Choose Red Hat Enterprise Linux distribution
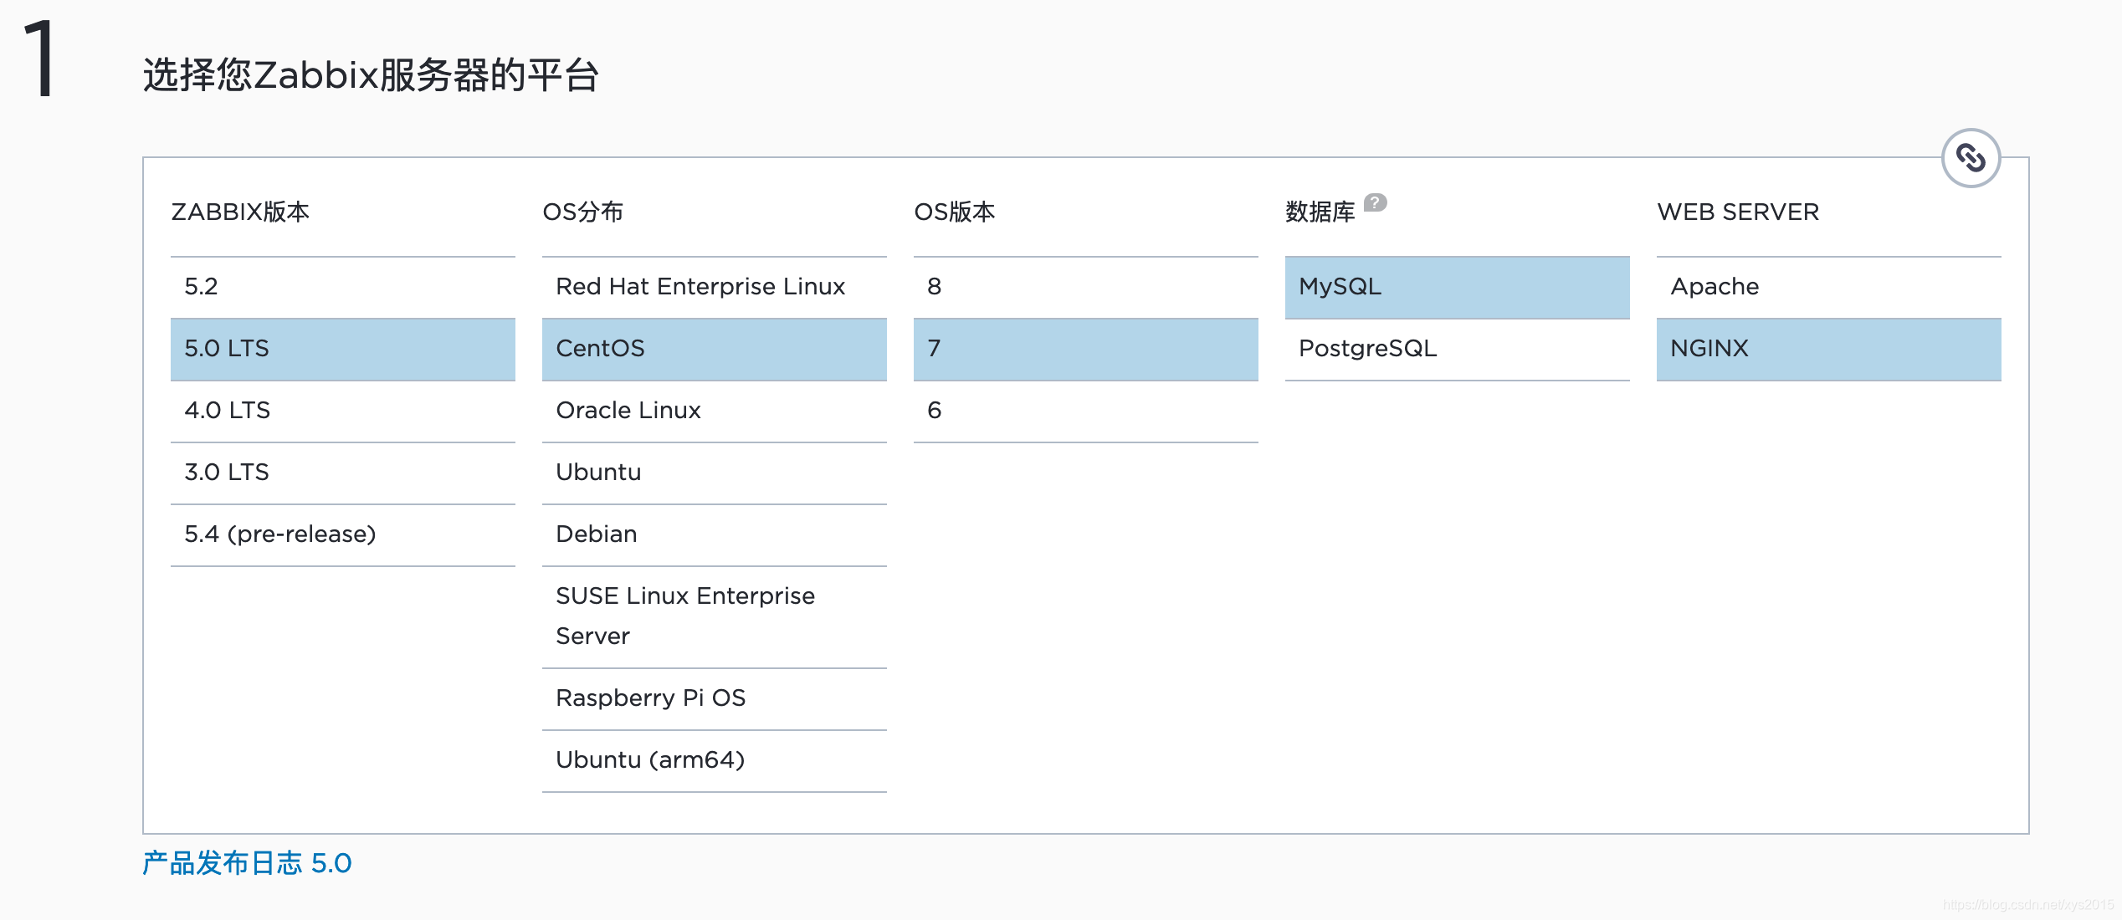This screenshot has height=920, width=2122. tap(715, 287)
